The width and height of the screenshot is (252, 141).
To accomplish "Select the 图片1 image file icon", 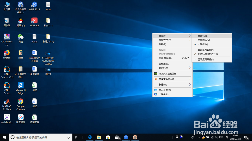I will pos(48,72).
